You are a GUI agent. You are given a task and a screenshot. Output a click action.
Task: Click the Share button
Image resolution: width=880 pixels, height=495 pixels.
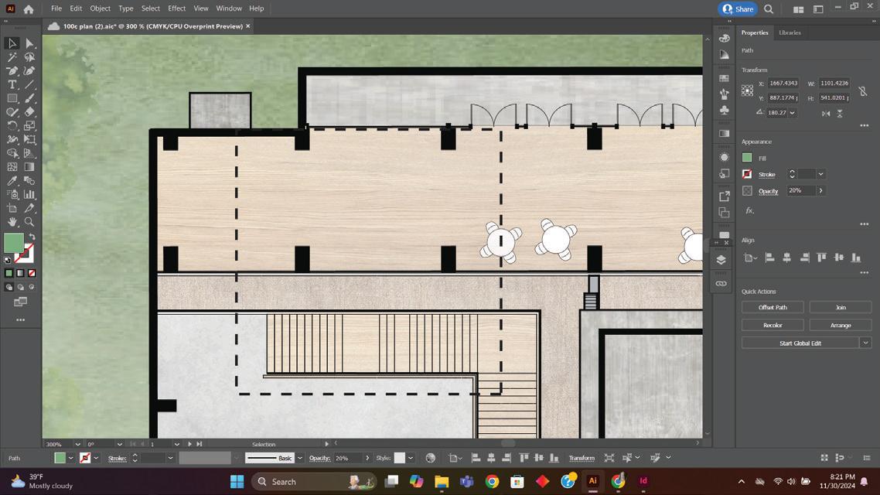[738, 9]
